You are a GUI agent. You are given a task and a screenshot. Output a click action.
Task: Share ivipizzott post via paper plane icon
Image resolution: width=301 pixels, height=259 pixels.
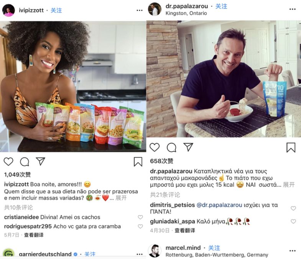tap(41, 162)
